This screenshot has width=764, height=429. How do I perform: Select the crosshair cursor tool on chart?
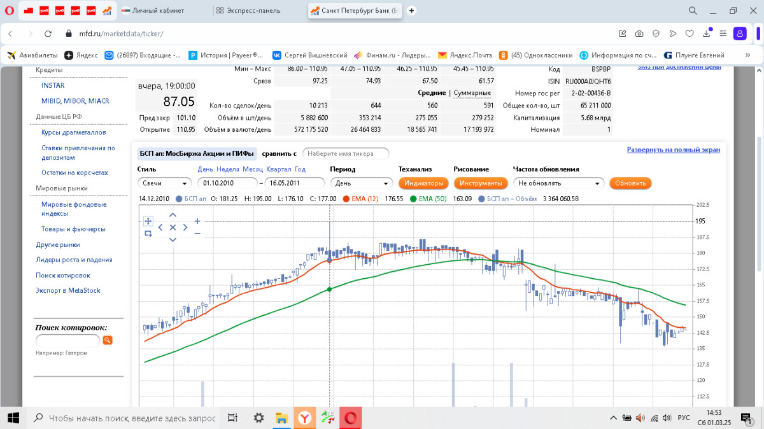click(148, 221)
